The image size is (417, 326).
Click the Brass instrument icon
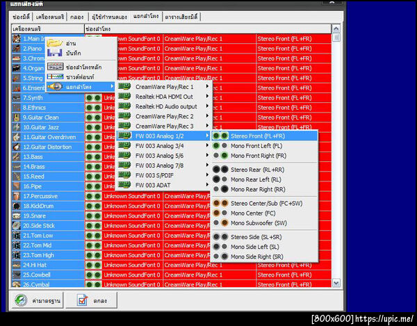[17, 167]
